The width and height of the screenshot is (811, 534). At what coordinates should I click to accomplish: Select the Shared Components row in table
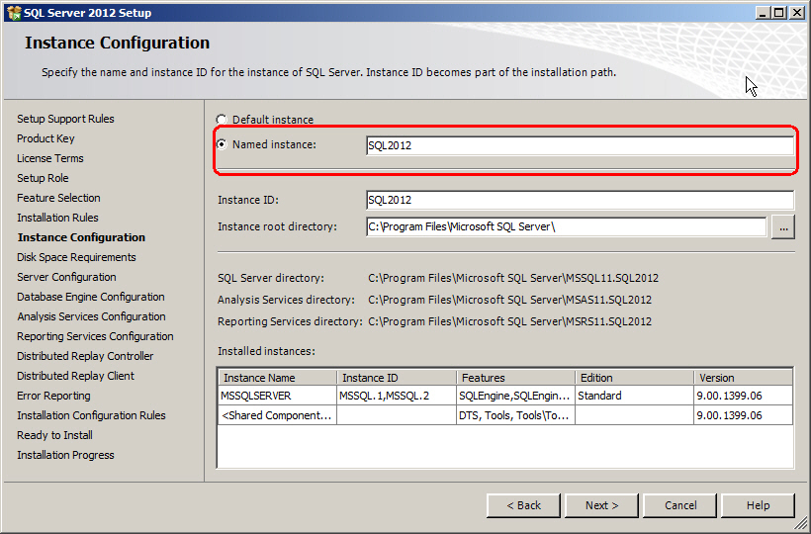[x=277, y=415]
